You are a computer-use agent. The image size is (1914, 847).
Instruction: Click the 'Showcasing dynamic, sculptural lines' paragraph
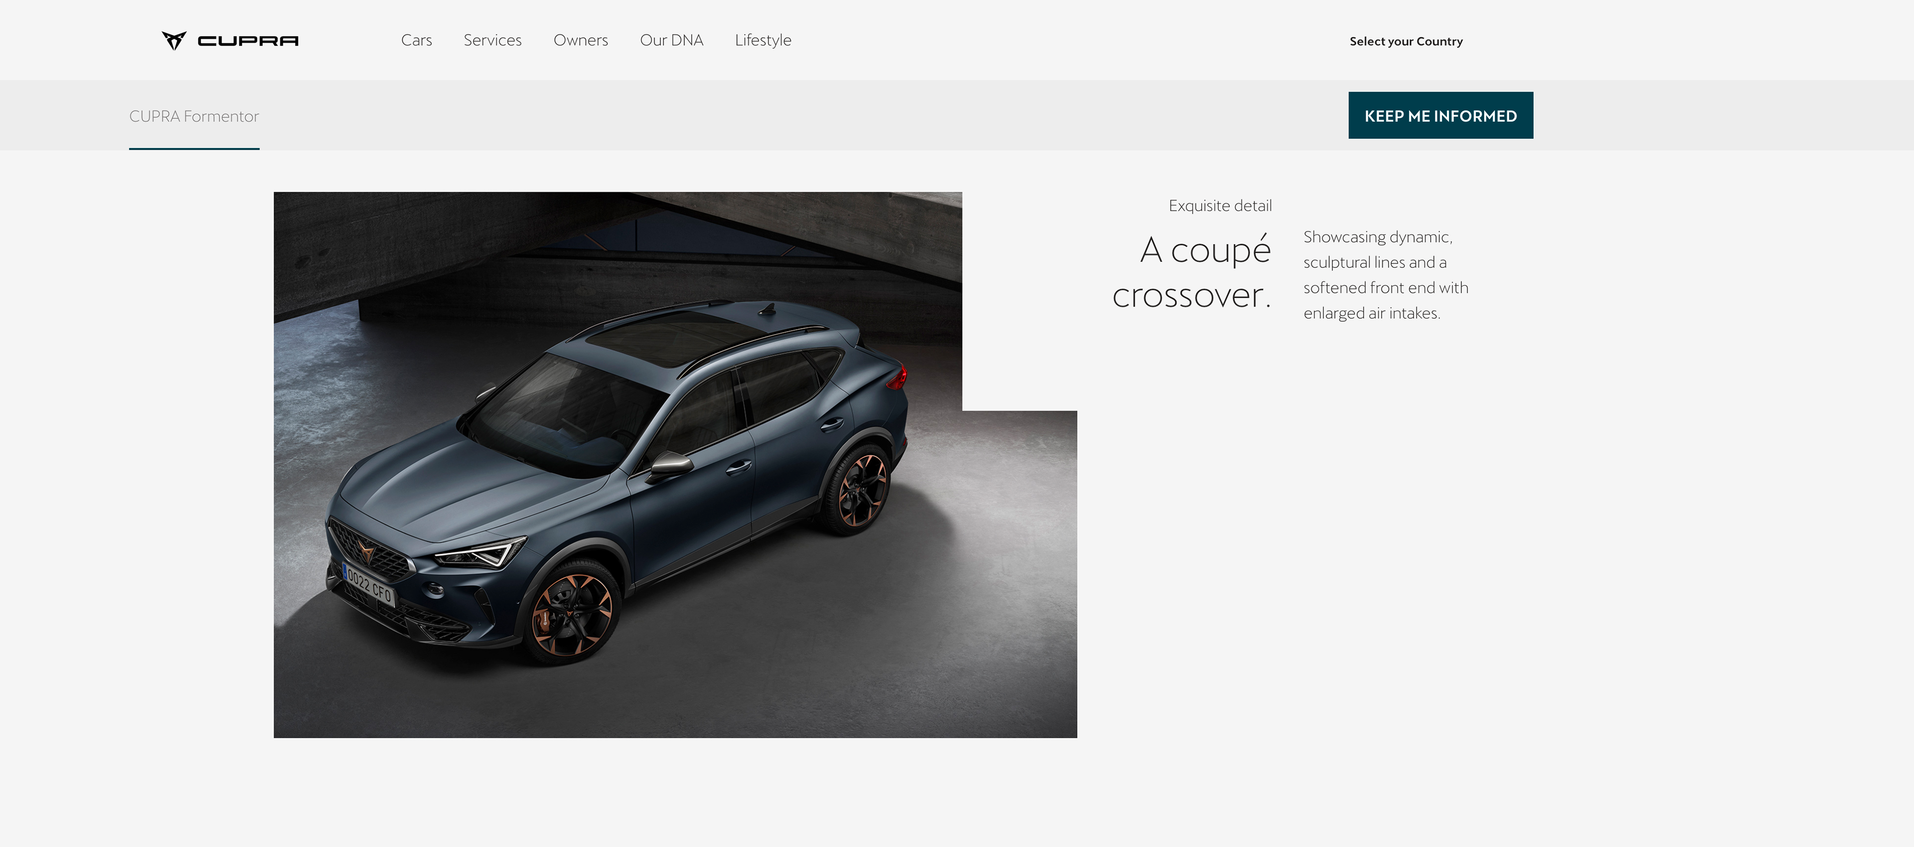[x=1386, y=275]
